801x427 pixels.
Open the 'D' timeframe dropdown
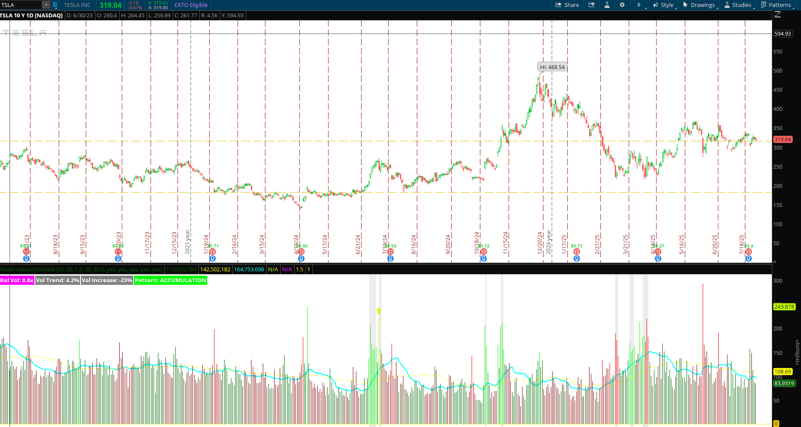[x=639, y=5]
